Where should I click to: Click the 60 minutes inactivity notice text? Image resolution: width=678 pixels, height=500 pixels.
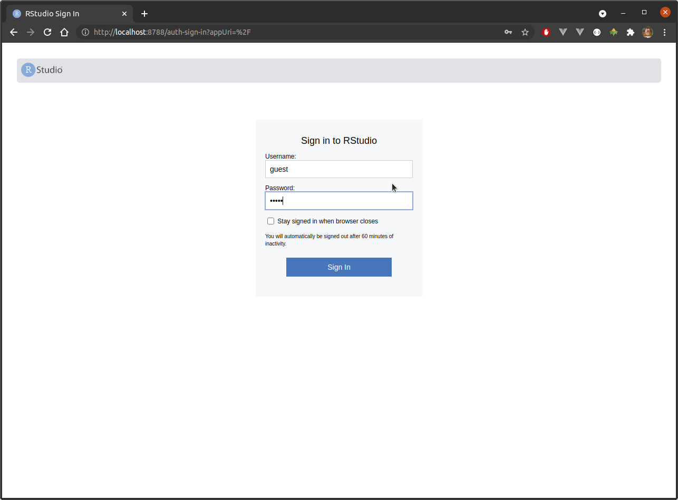click(x=329, y=240)
